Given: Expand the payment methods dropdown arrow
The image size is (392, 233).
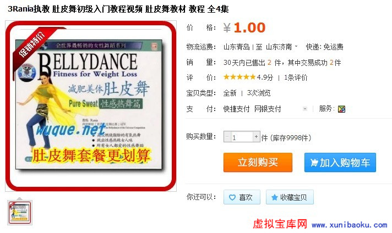Looking at the screenshot, I should coord(304,109).
